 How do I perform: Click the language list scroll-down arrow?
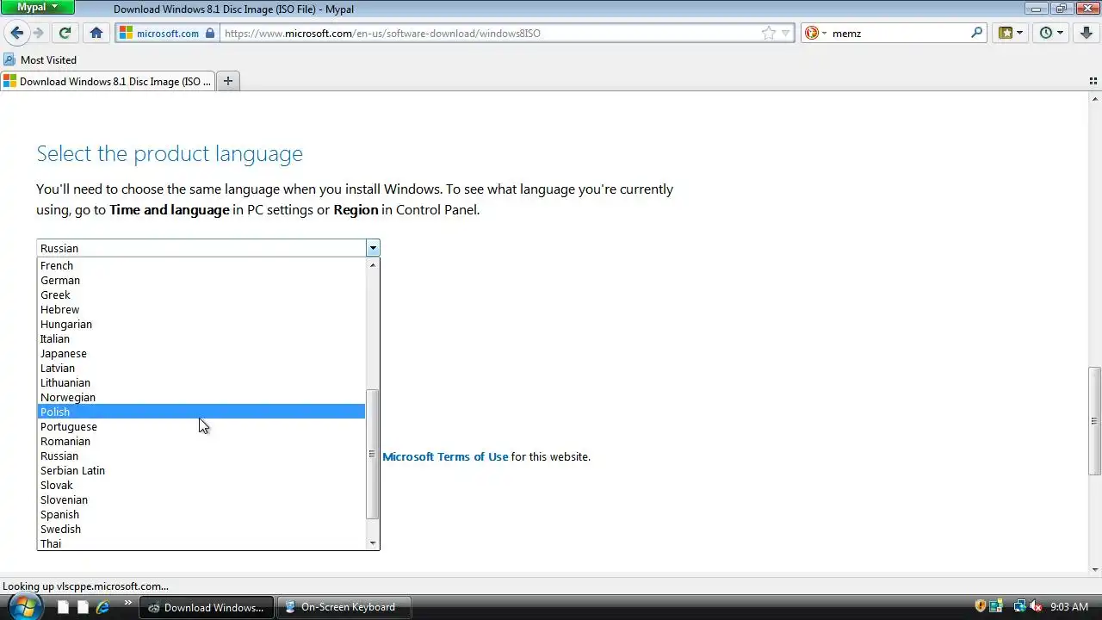pos(372,542)
